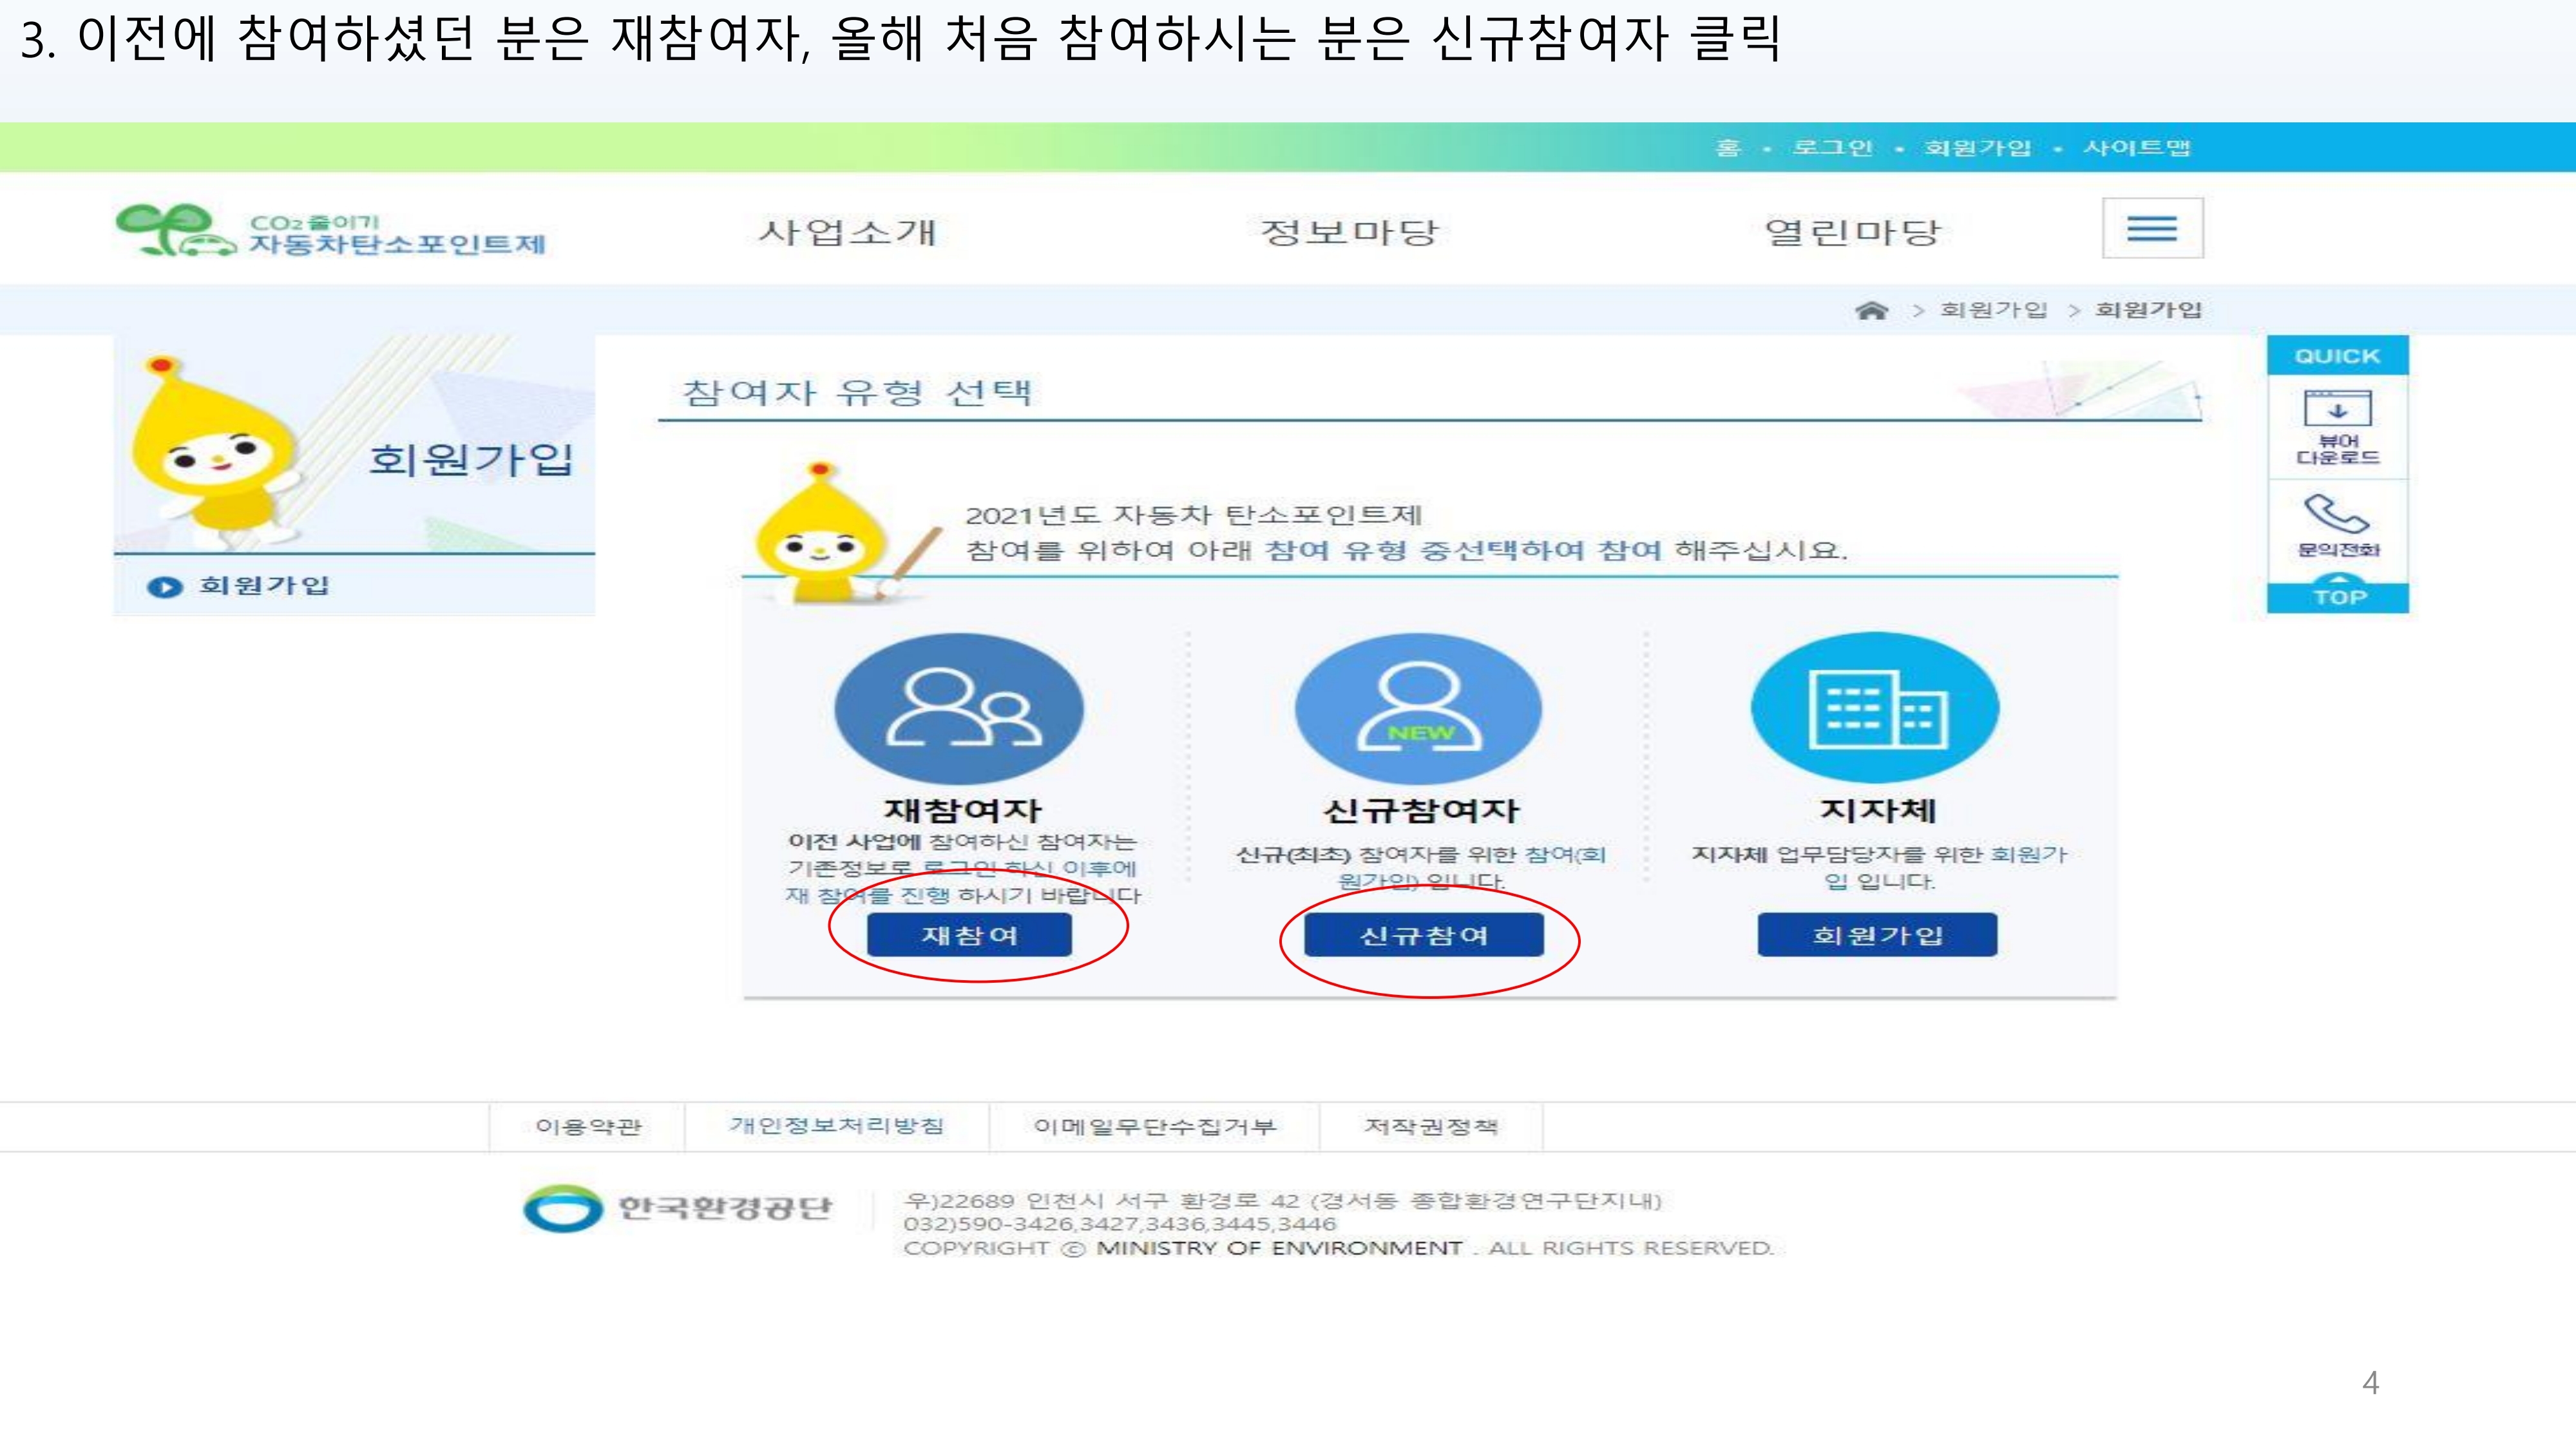Viewport: 2576px width, 1449px height.
Task: Click the 한국환경공단 footer logo
Action: point(677,1208)
